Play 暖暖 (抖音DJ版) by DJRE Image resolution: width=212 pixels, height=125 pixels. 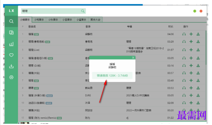(x=184, y=95)
